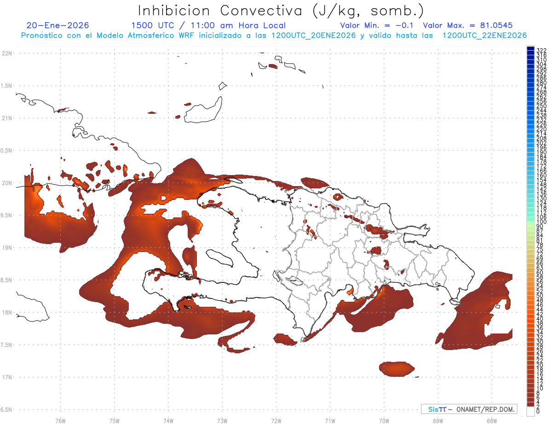
Task: Click the '71W' longitude label
Action: tap(330, 421)
